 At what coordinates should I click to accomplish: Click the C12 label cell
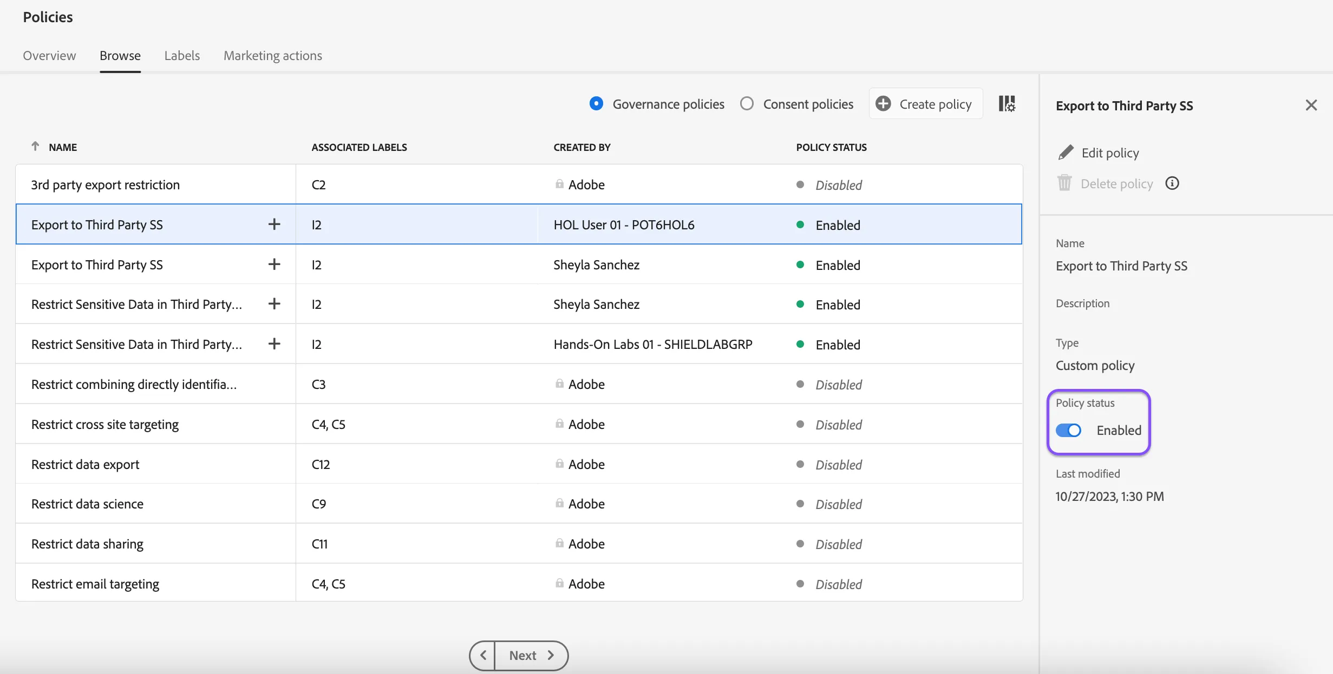tap(321, 464)
